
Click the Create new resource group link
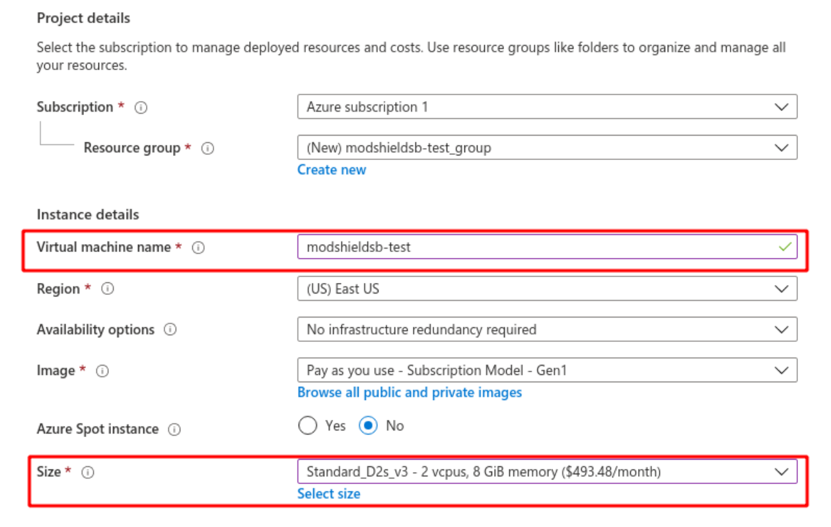click(x=332, y=170)
